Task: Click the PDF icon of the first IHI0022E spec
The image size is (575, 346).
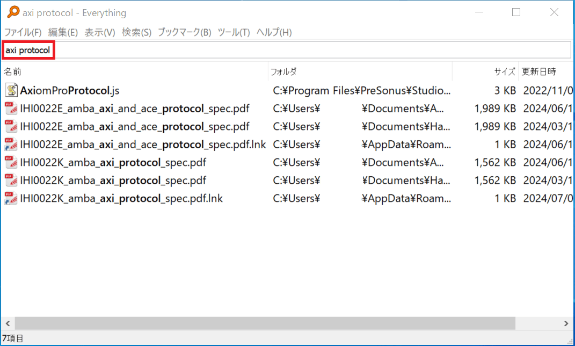Action: (11, 109)
